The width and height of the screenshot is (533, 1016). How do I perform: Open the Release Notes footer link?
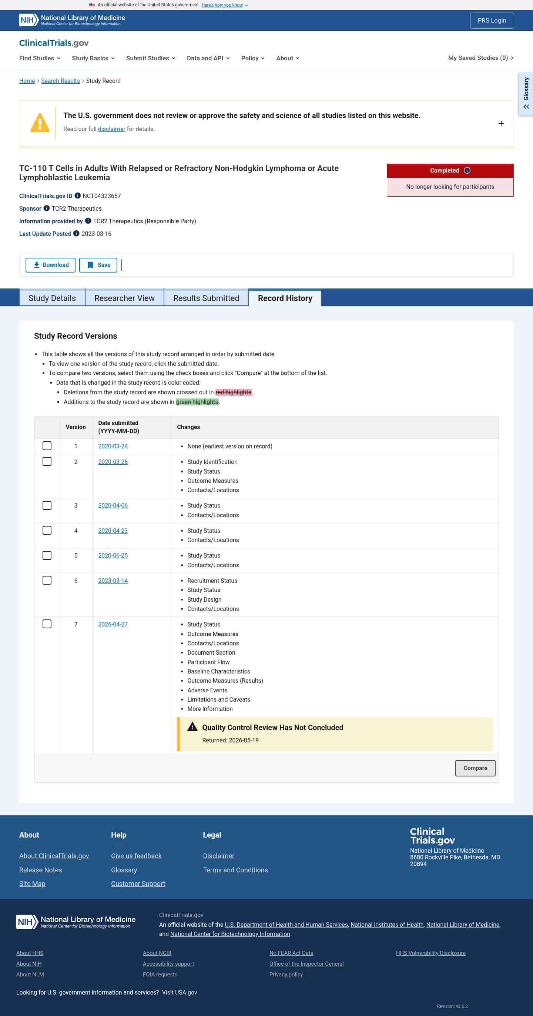[41, 870]
